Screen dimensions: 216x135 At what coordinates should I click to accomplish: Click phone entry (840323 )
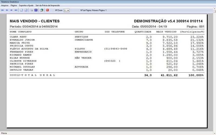[112, 61]
